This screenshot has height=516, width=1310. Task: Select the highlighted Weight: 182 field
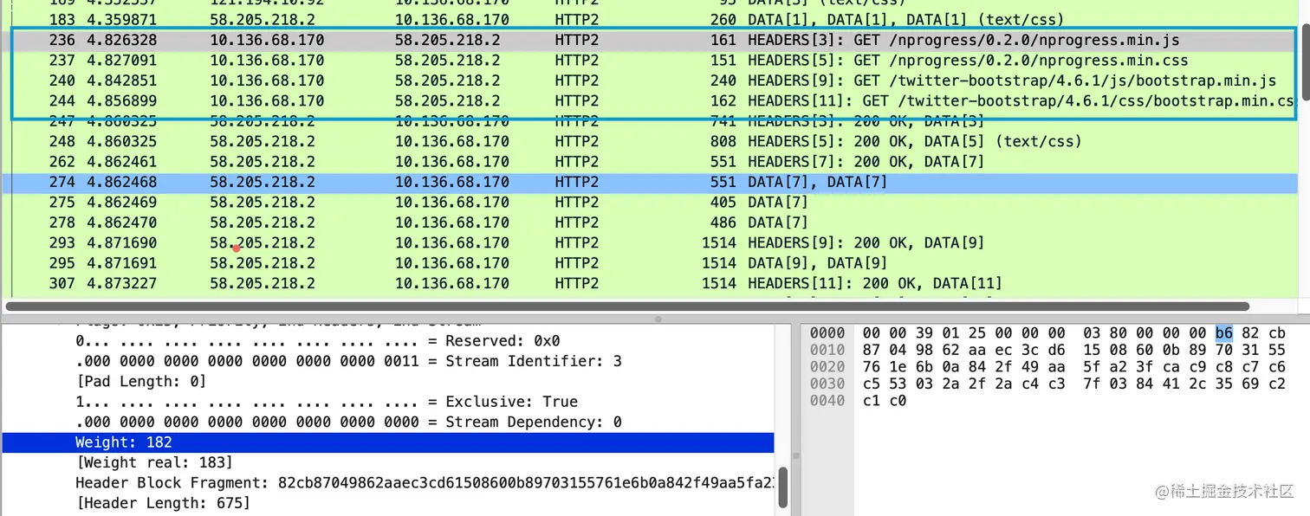tap(388, 442)
